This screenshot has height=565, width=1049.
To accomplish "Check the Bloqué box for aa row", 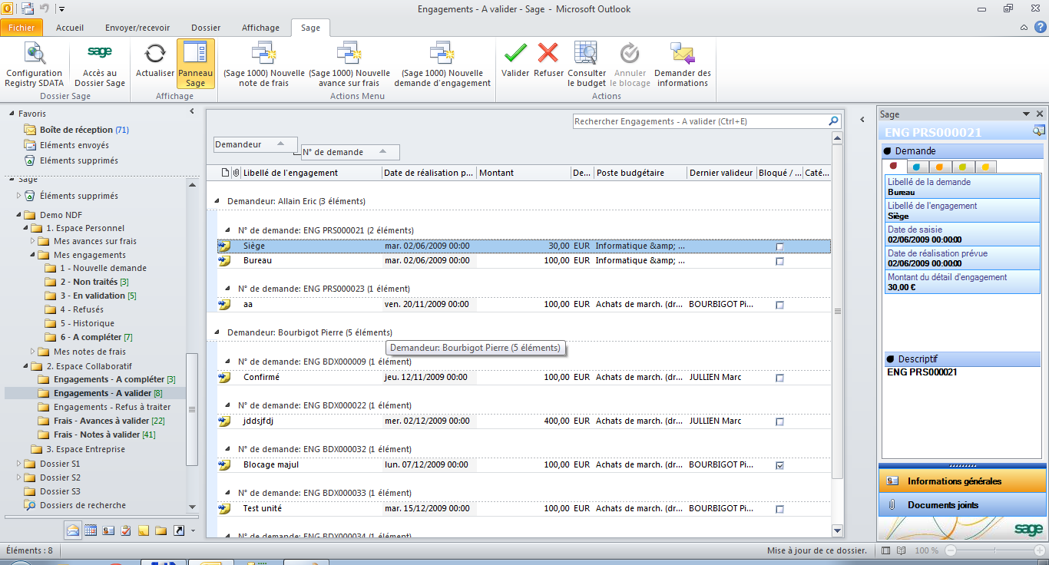I will [779, 305].
